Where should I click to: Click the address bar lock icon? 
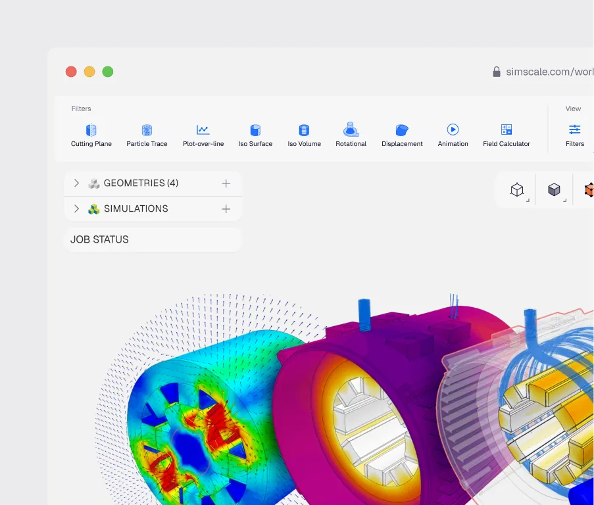coord(496,72)
